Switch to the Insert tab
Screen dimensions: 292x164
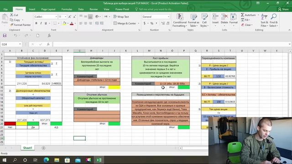[32, 9]
